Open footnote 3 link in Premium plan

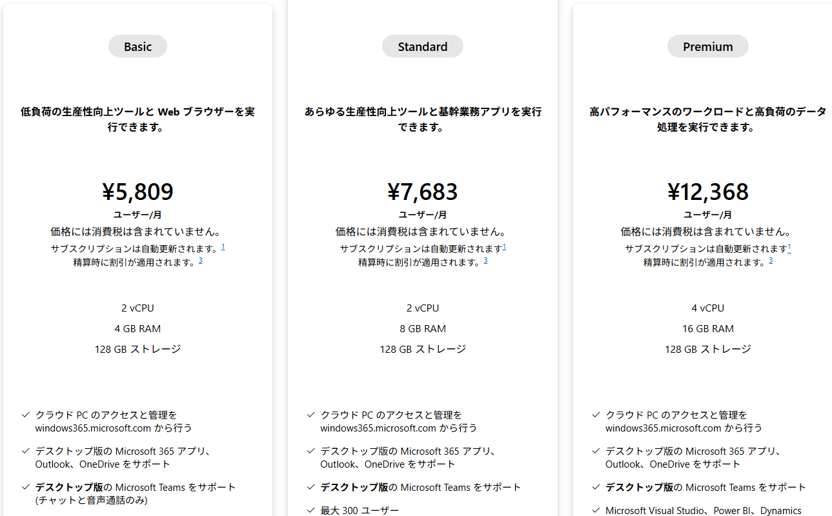771,261
